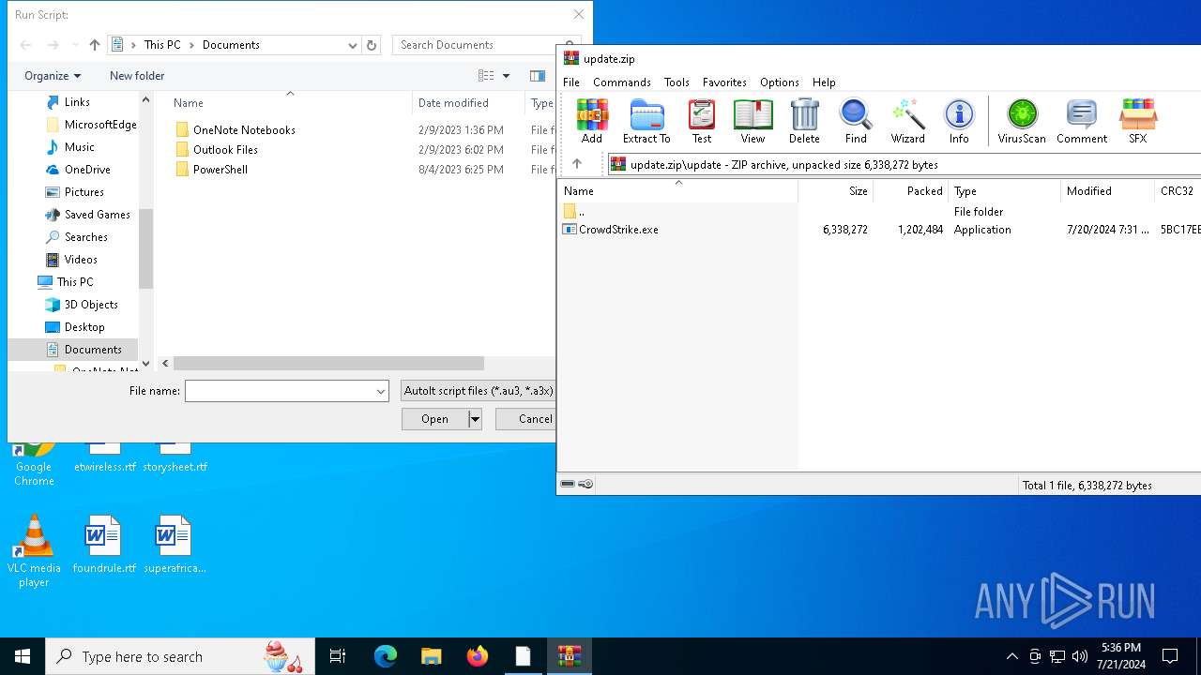1201x675 pixels.
Task: Click the Add icon in WinRAR toolbar
Action: (x=592, y=122)
